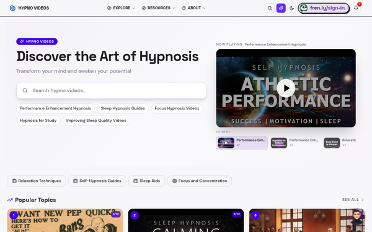
Task: Click the Hypno Videos brand name text
Action: (x=33, y=8)
